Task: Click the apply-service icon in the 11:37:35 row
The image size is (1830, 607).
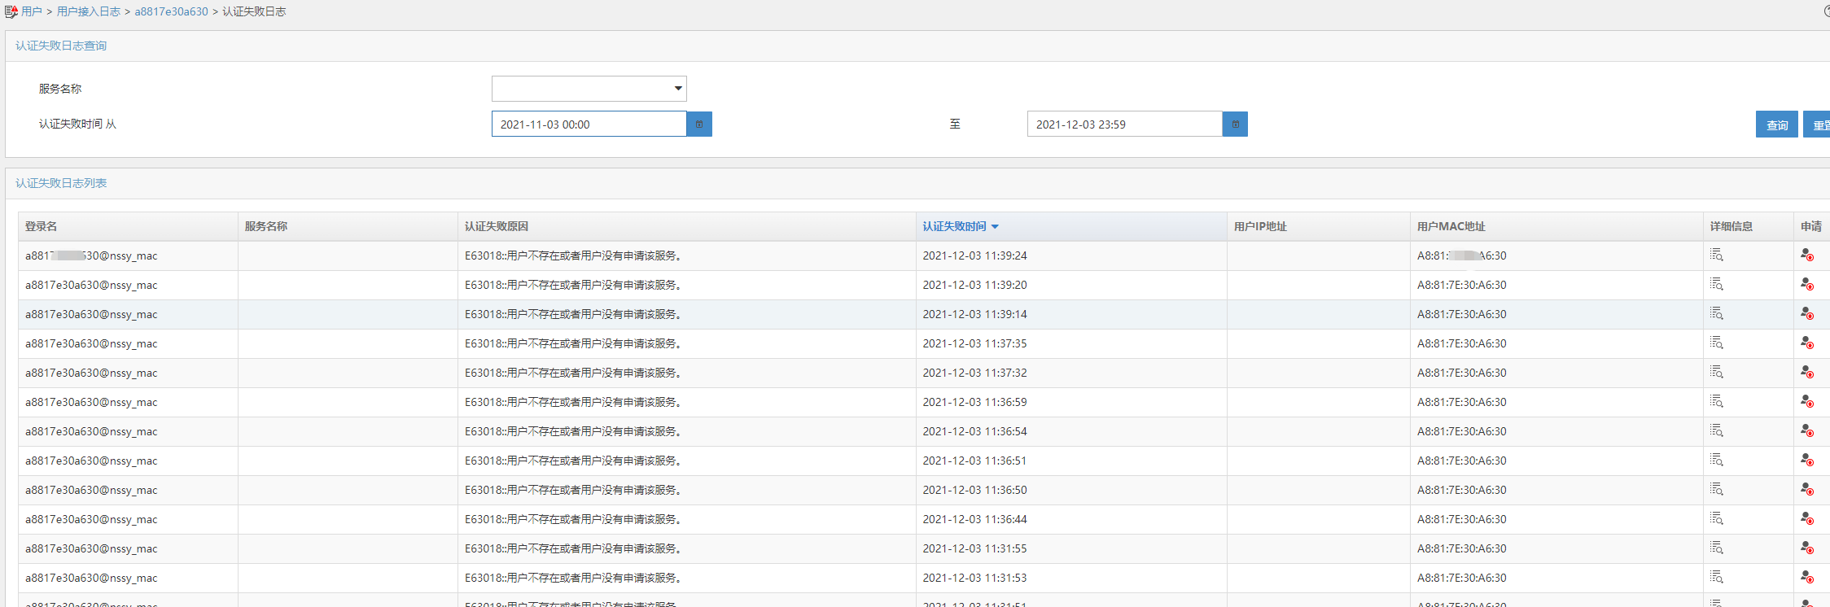Action: 1806,343
